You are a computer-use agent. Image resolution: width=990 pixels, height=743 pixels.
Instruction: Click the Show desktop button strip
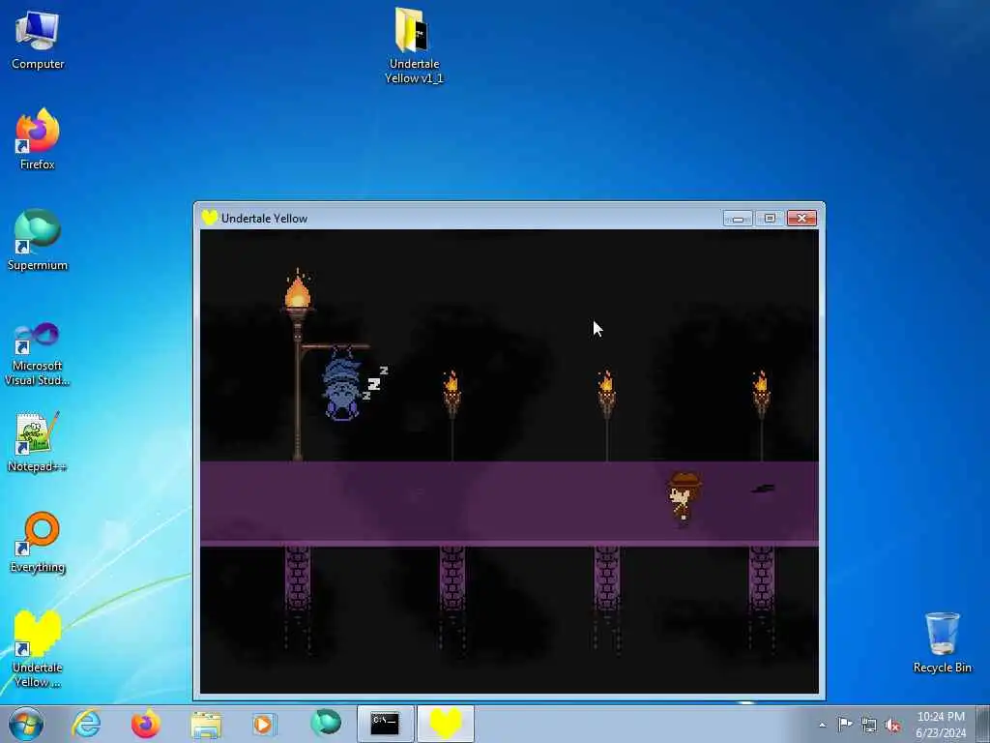[983, 724]
